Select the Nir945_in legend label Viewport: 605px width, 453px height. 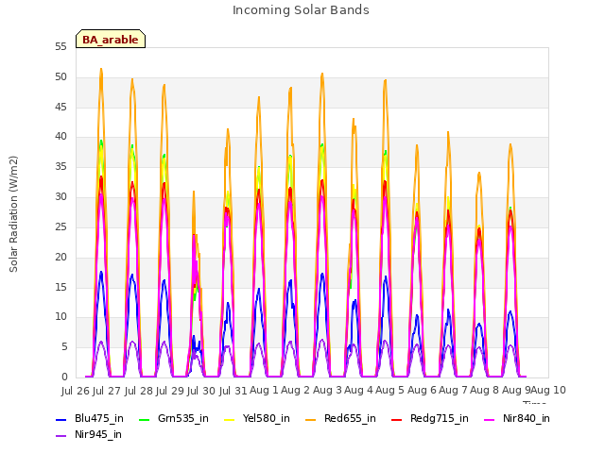(98, 434)
